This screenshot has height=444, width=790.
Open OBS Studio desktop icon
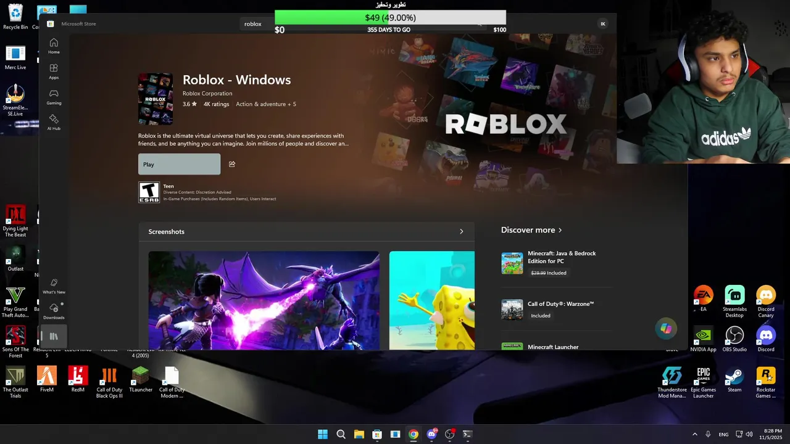pos(734,339)
